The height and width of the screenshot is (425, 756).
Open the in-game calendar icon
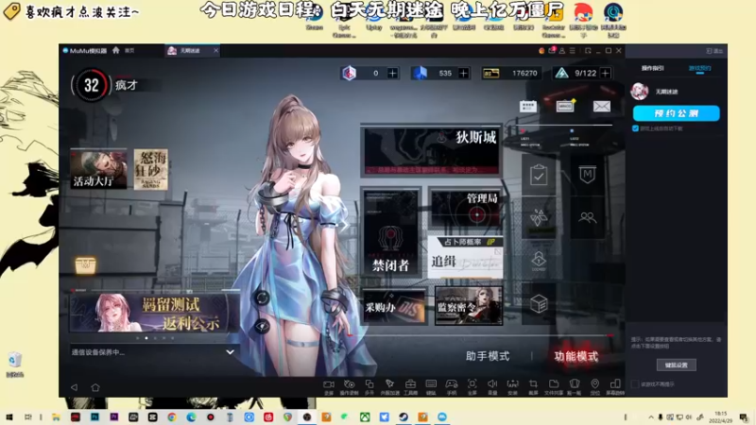pyautogui.click(x=528, y=106)
